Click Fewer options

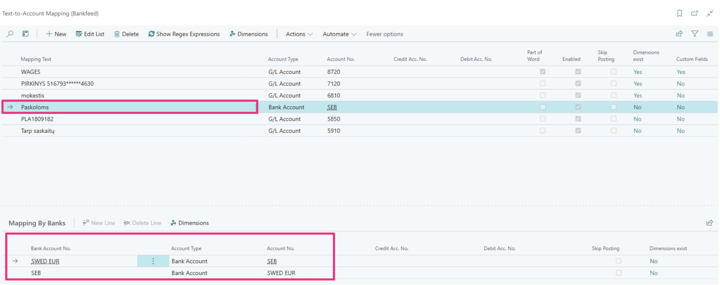coord(384,34)
